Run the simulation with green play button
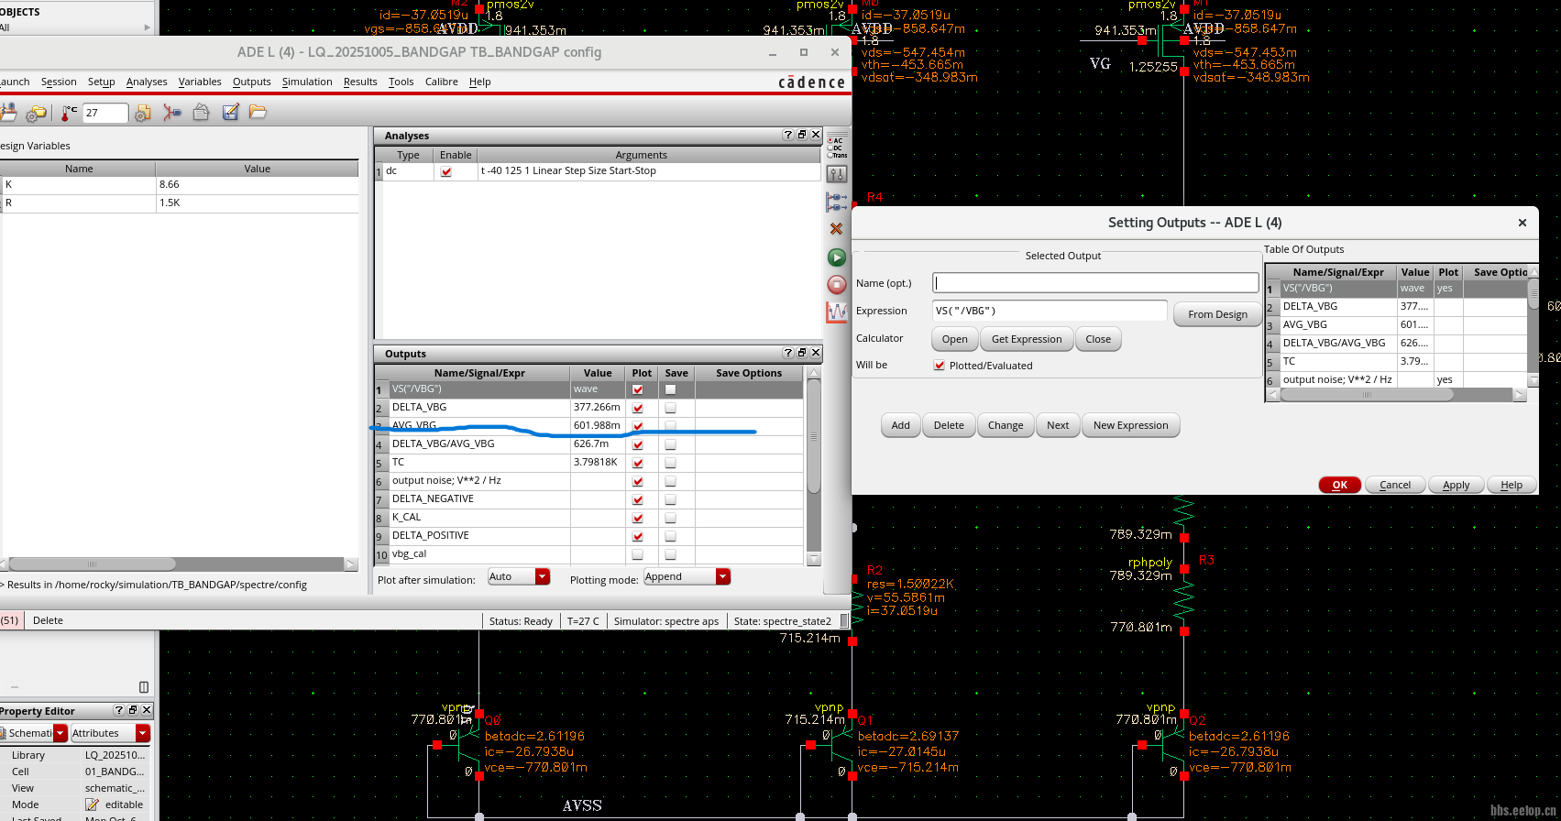The height and width of the screenshot is (821, 1561). 836,257
